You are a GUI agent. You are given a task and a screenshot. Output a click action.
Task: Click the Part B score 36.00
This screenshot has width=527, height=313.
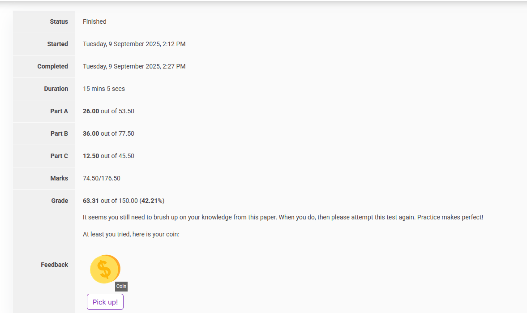[x=91, y=133]
